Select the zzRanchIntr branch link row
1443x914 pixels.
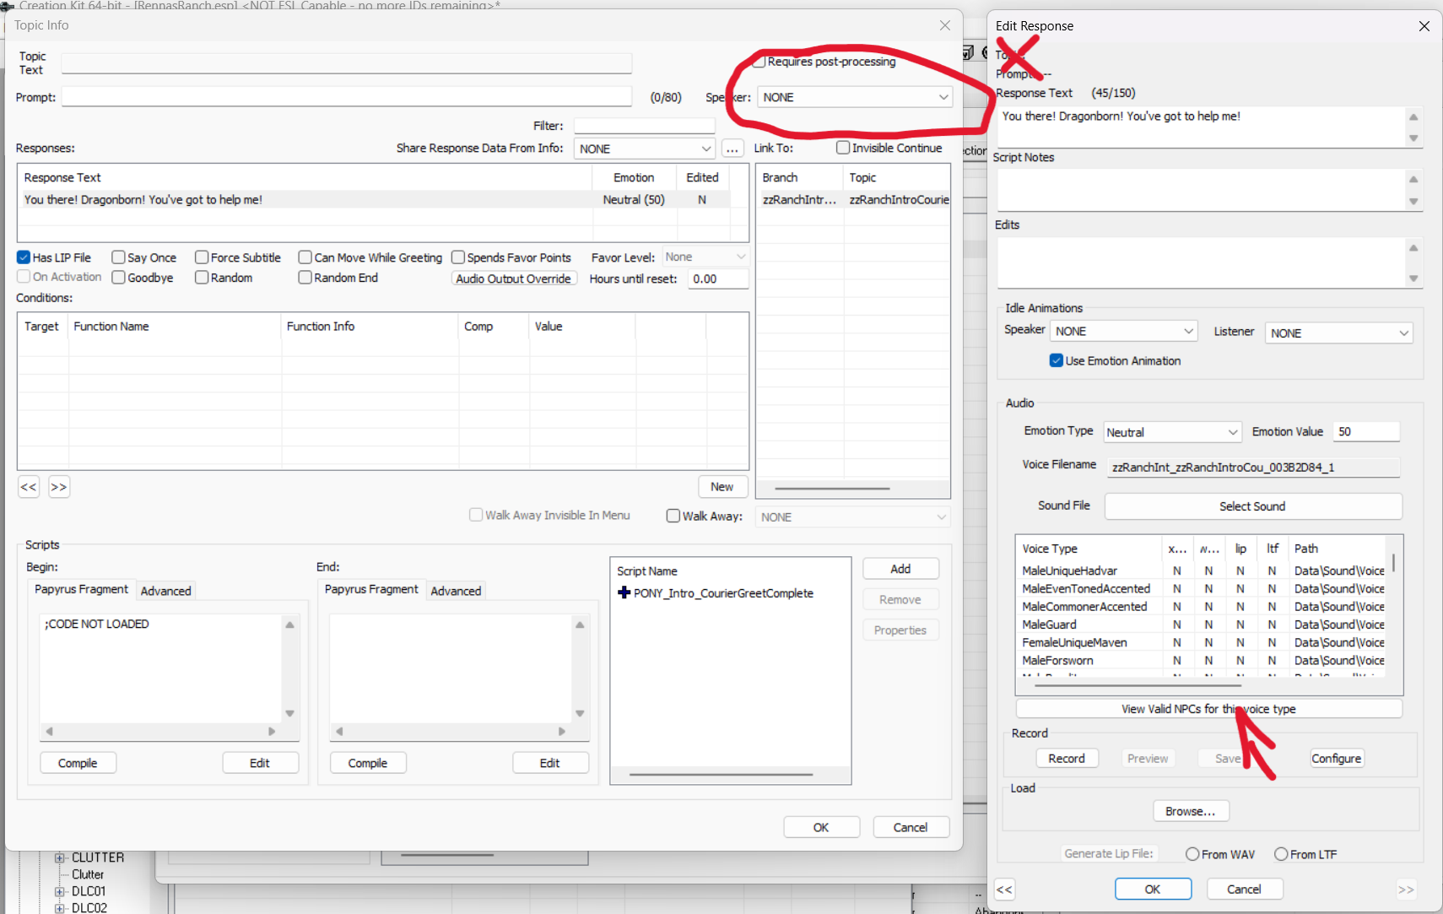click(853, 199)
